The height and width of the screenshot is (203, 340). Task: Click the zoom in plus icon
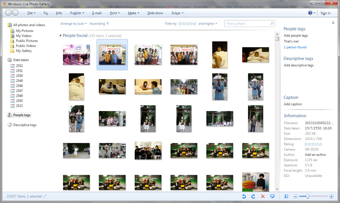pos(331,196)
